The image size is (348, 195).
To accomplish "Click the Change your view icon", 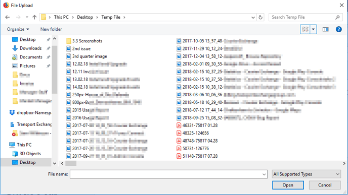I will (x=305, y=29).
